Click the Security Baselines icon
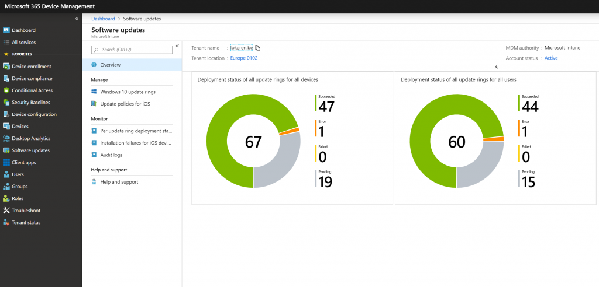599x287 pixels. coord(6,102)
